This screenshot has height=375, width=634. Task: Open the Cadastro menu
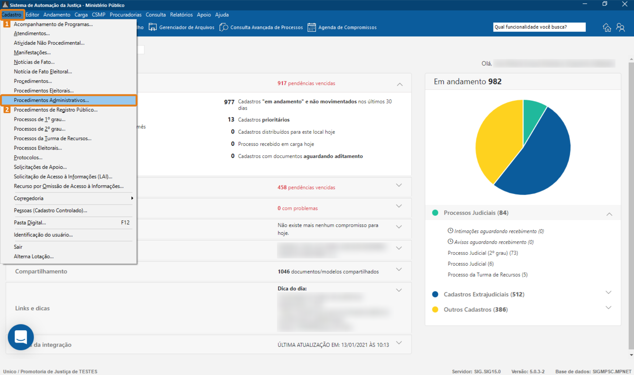(x=11, y=15)
